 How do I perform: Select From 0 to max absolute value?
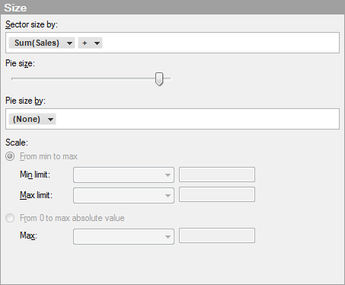pos(10,218)
